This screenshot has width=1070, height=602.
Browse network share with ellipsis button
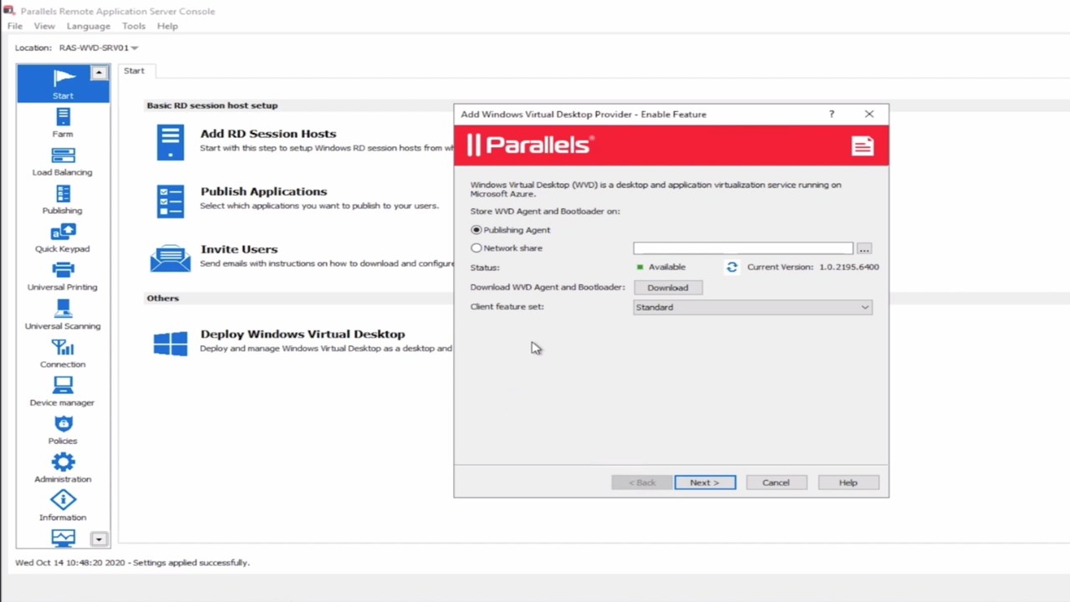(864, 249)
